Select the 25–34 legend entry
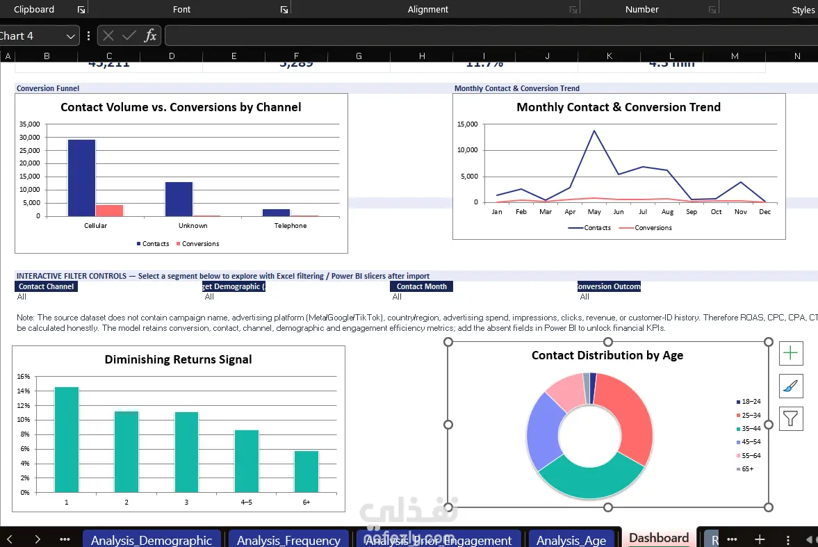Image resolution: width=818 pixels, height=547 pixels. pyautogui.click(x=748, y=416)
